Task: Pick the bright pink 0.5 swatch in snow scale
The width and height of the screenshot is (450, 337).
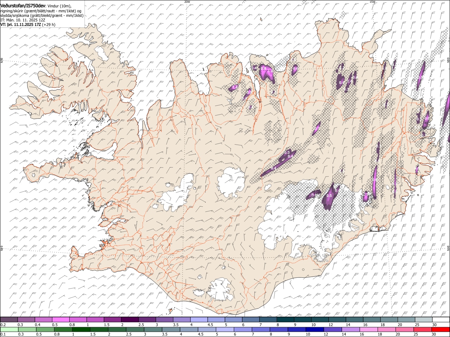Action: 60,320
